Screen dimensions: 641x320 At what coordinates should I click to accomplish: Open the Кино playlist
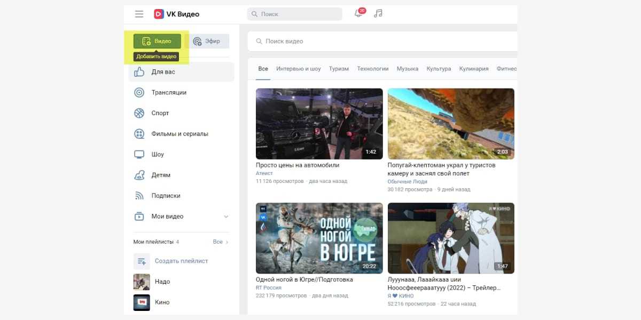(161, 302)
